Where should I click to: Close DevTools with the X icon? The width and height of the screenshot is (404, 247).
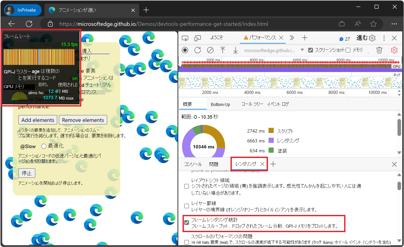point(394,38)
